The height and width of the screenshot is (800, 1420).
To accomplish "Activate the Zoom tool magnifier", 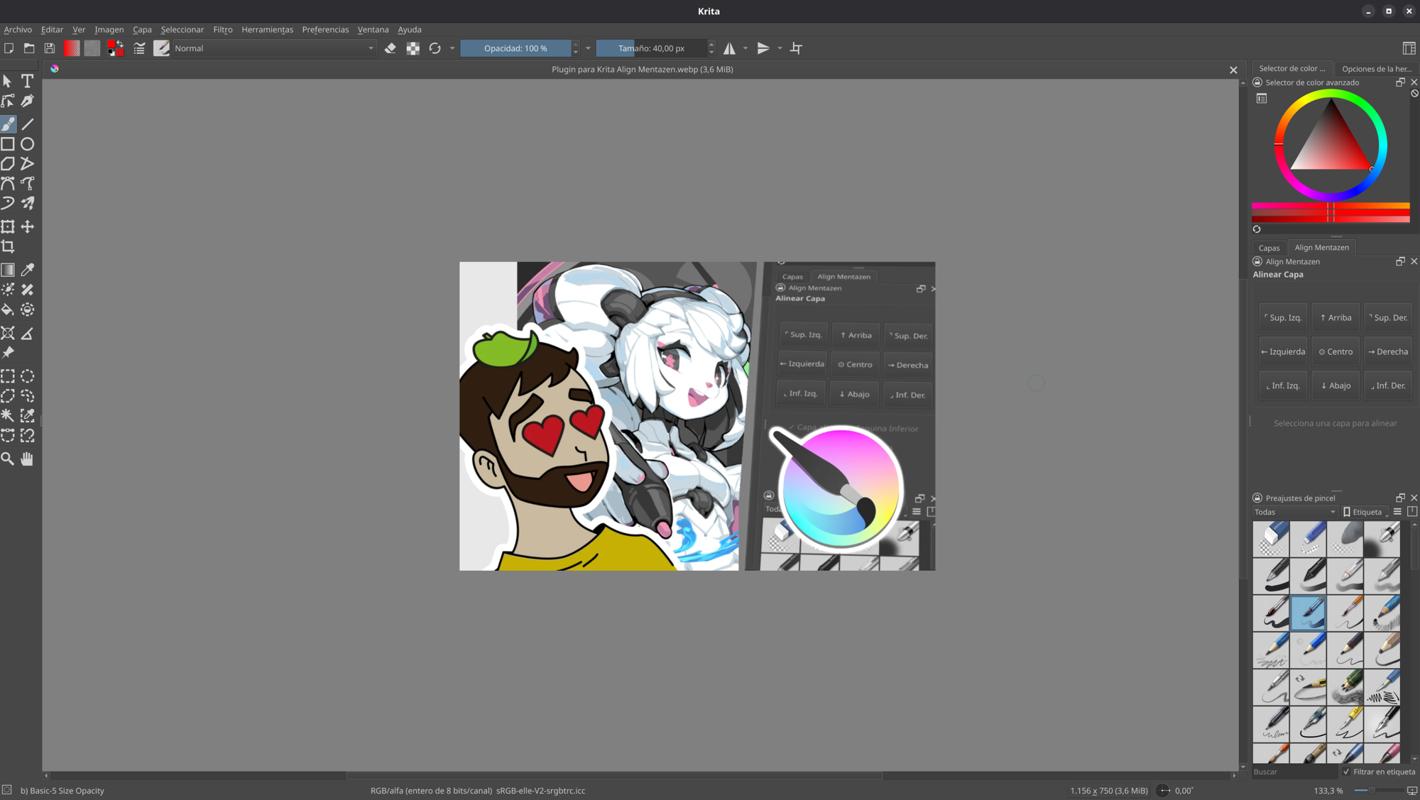I will (x=8, y=459).
